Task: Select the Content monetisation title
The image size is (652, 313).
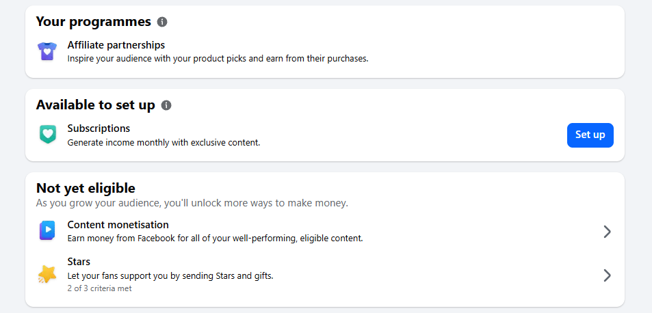Action: tap(118, 225)
